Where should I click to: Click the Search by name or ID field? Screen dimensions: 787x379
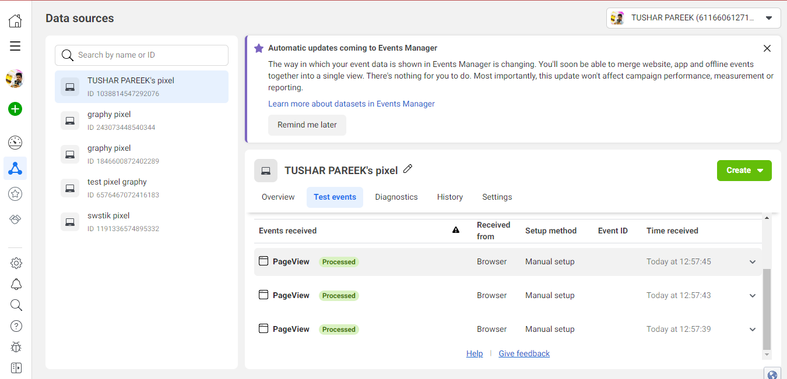141,55
